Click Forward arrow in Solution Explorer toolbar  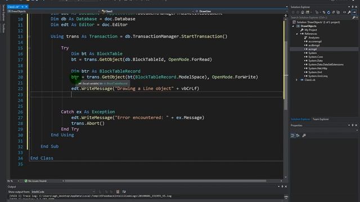click(x=298, y=12)
